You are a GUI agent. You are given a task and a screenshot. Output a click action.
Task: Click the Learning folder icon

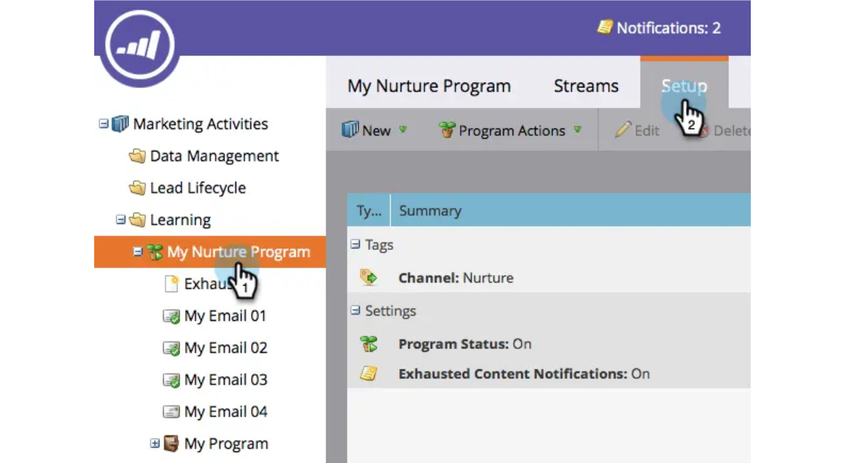tap(138, 220)
